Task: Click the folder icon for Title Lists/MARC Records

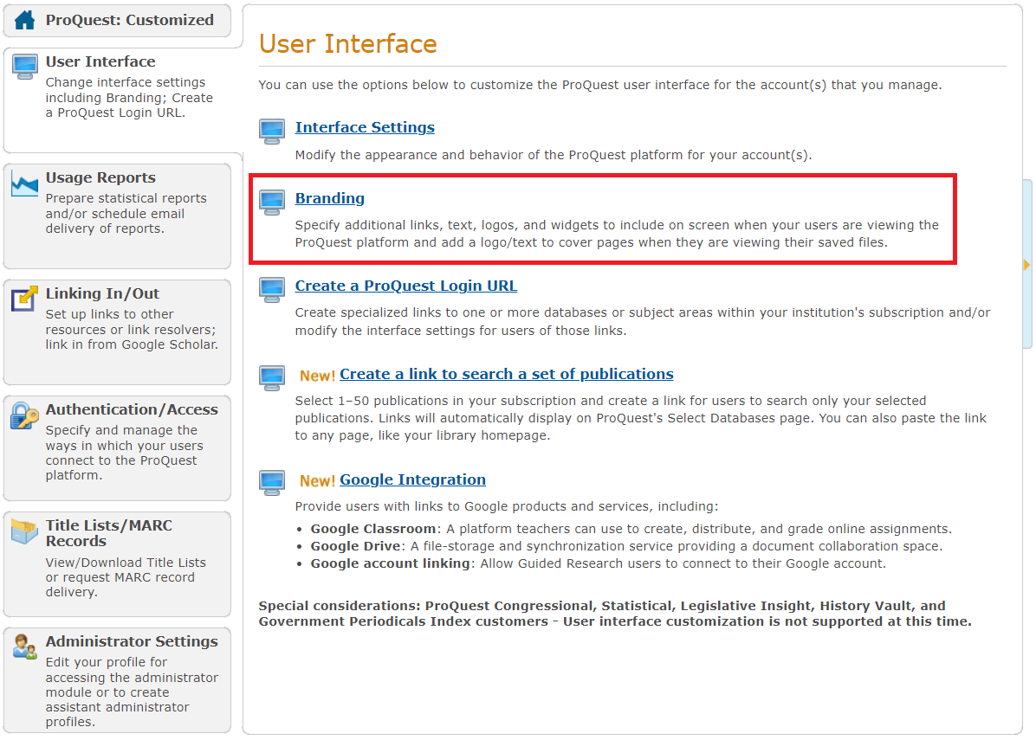Action: coord(24,531)
